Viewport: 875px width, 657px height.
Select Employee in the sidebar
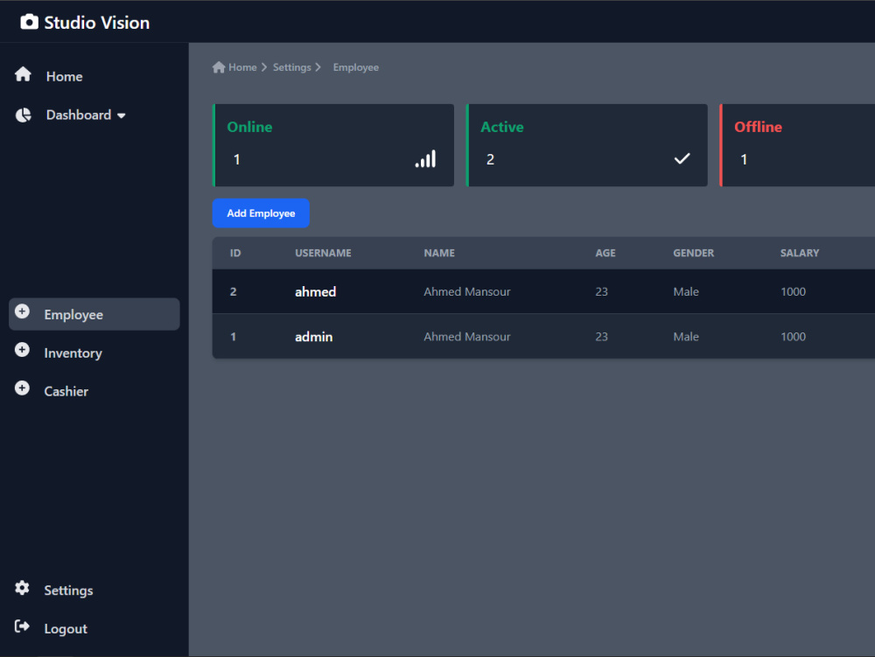pos(94,314)
